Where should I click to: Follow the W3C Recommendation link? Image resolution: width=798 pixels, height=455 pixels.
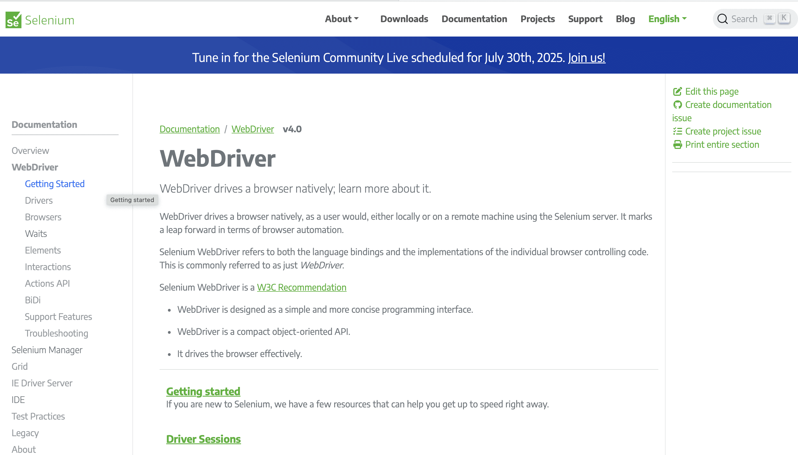[x=301, y=287]
